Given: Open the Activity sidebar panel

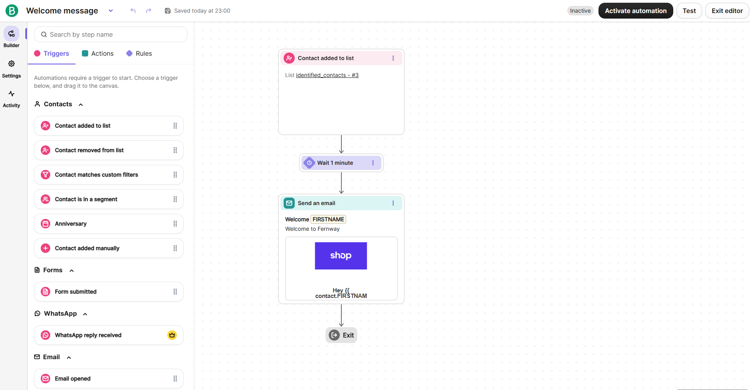Looking at the screenshot, I should tap(11, 99).
